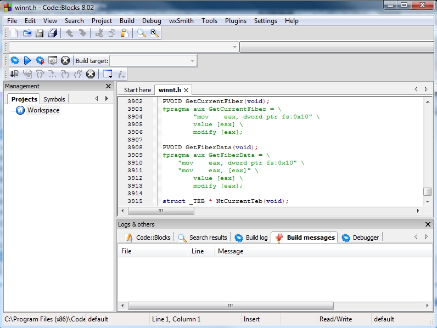Expand the code completion search dropdown

point(234,47)
